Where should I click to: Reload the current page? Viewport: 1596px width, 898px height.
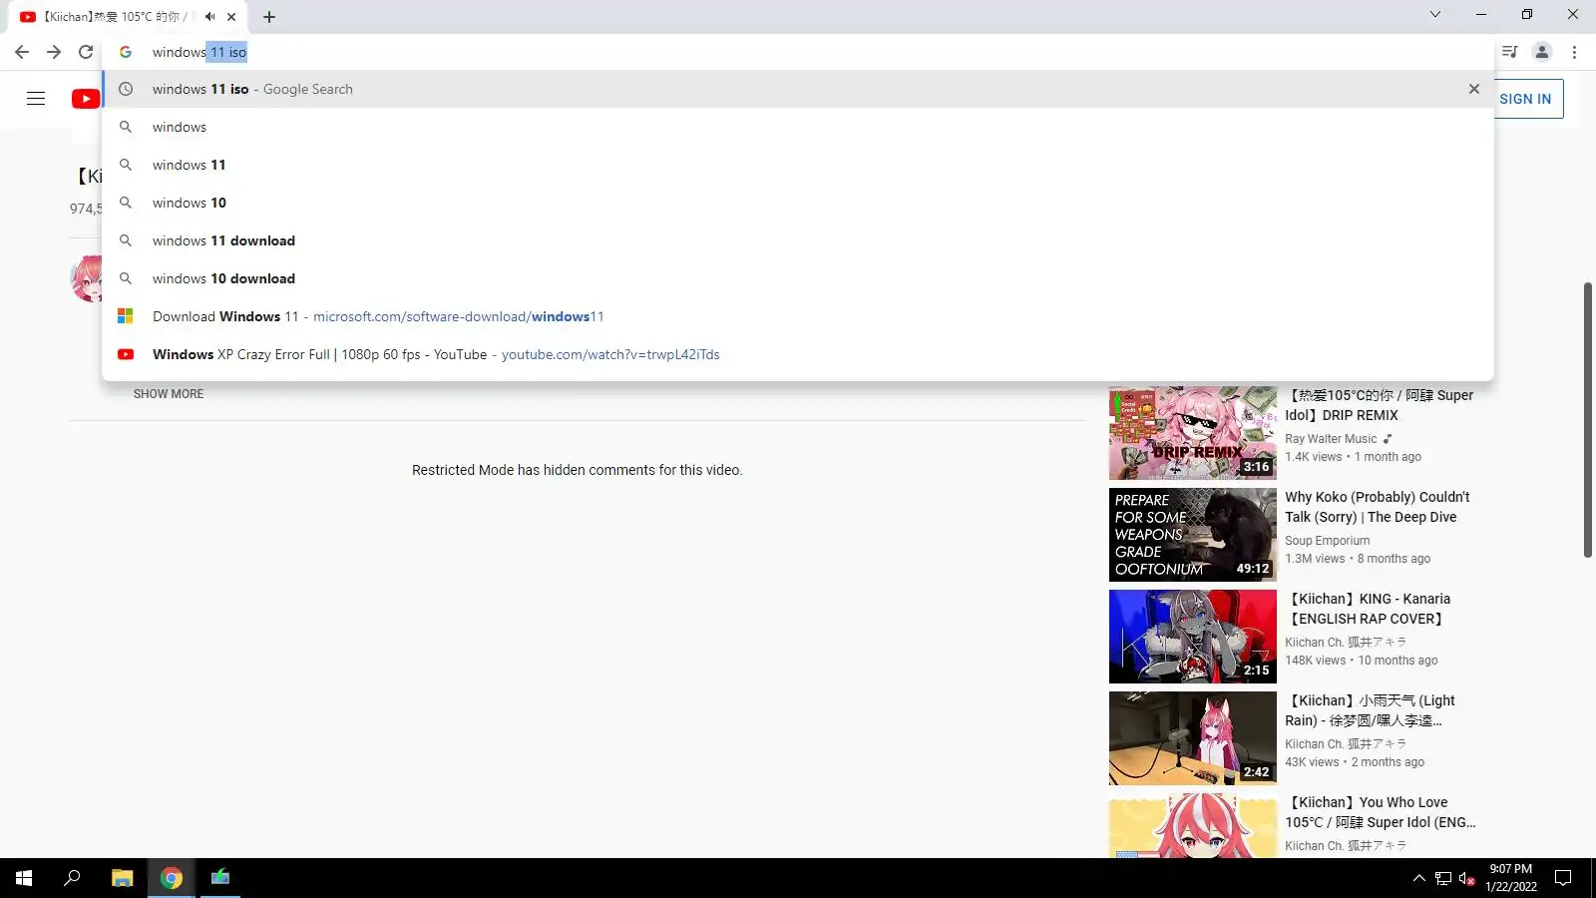(86, 52)
